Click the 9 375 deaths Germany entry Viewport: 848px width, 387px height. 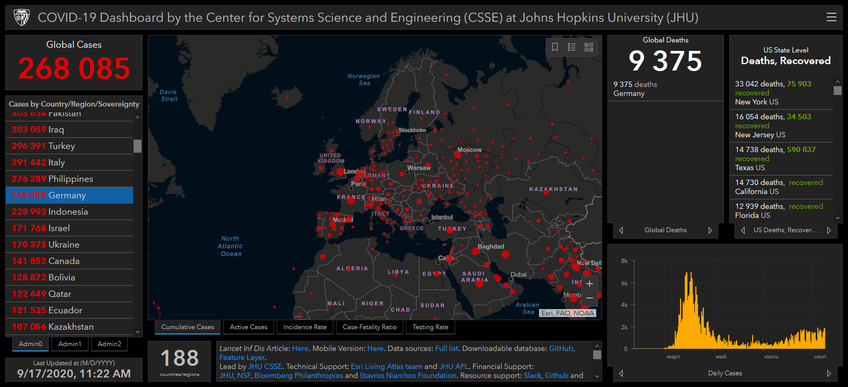(665, 89)
